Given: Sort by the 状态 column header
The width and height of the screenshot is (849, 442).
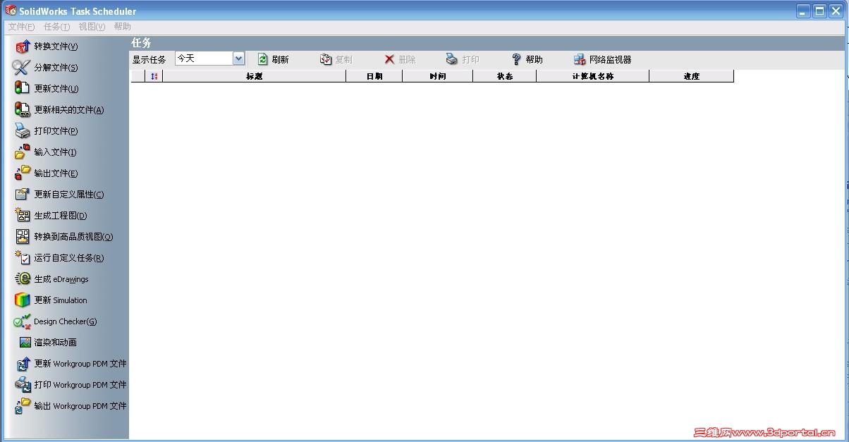Looking at the screenshot, I should 505,76.
